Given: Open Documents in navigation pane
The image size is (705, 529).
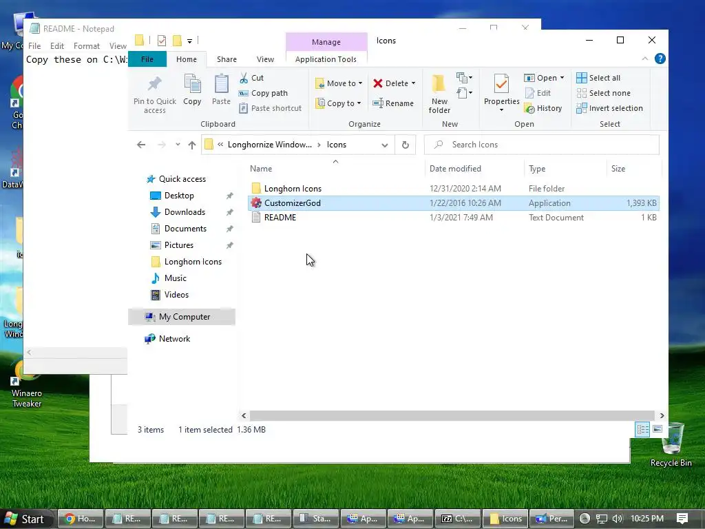Looking at the screenshot, I should click(185, 229).
